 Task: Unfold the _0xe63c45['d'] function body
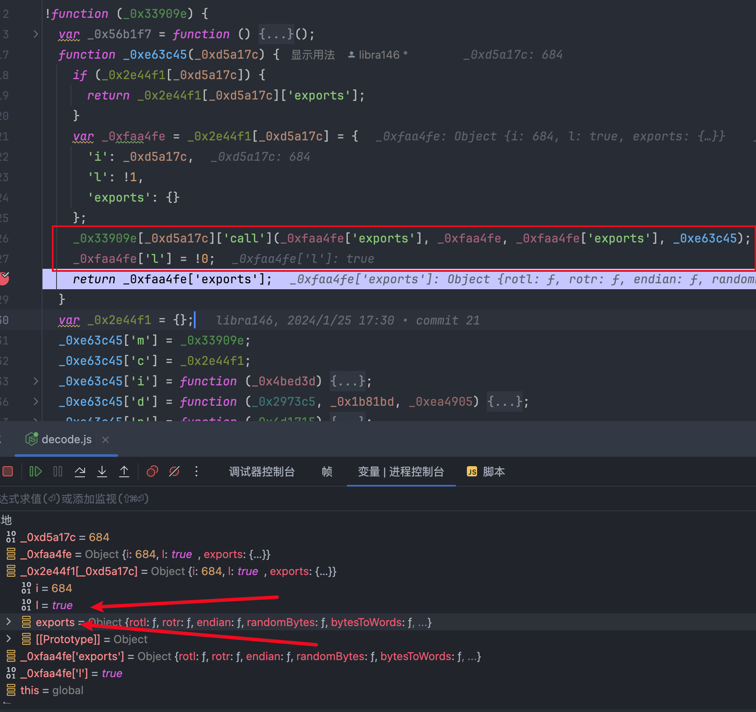pos(36,402)
